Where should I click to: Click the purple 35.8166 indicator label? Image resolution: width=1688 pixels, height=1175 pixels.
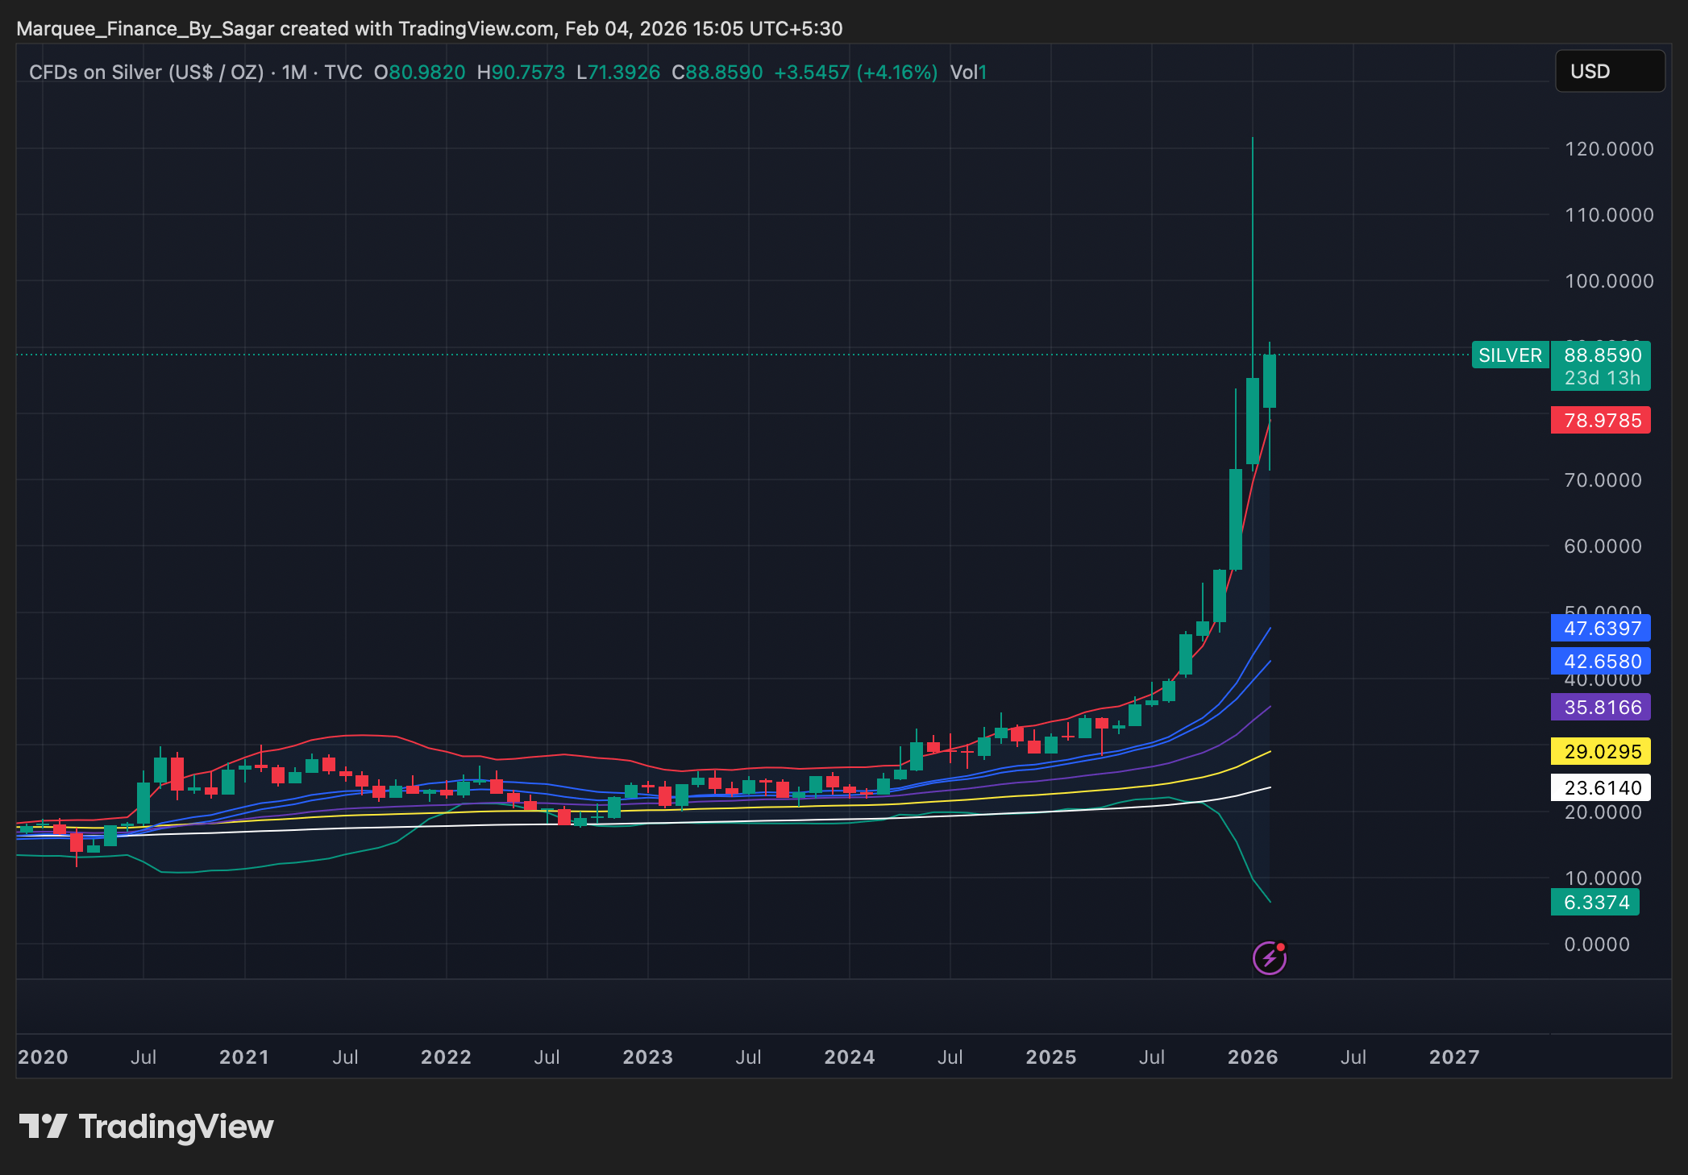click(1600, 707)
